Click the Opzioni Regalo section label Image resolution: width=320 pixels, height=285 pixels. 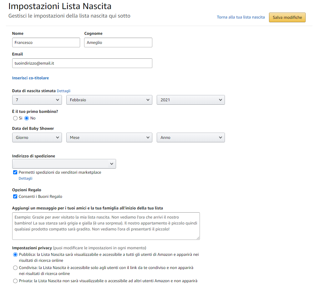point(27,190)
